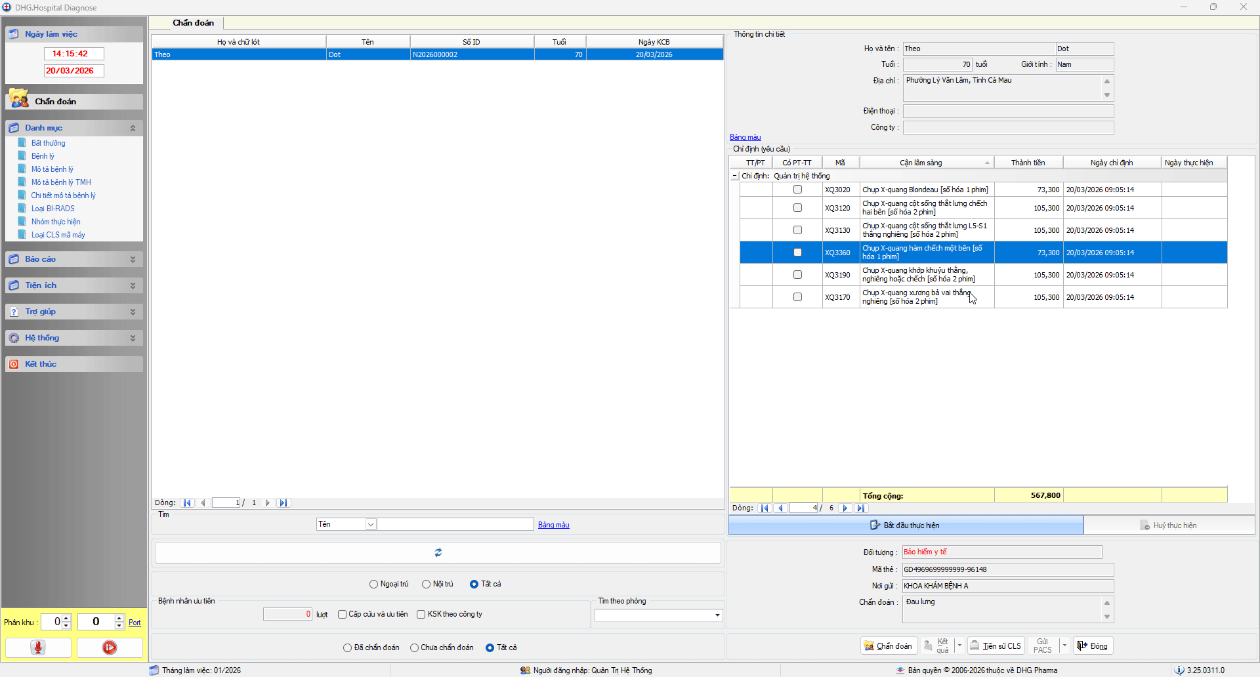Decrease the second Phân khu spinner
Viewport: 1260px width, 677px height.
119,625
